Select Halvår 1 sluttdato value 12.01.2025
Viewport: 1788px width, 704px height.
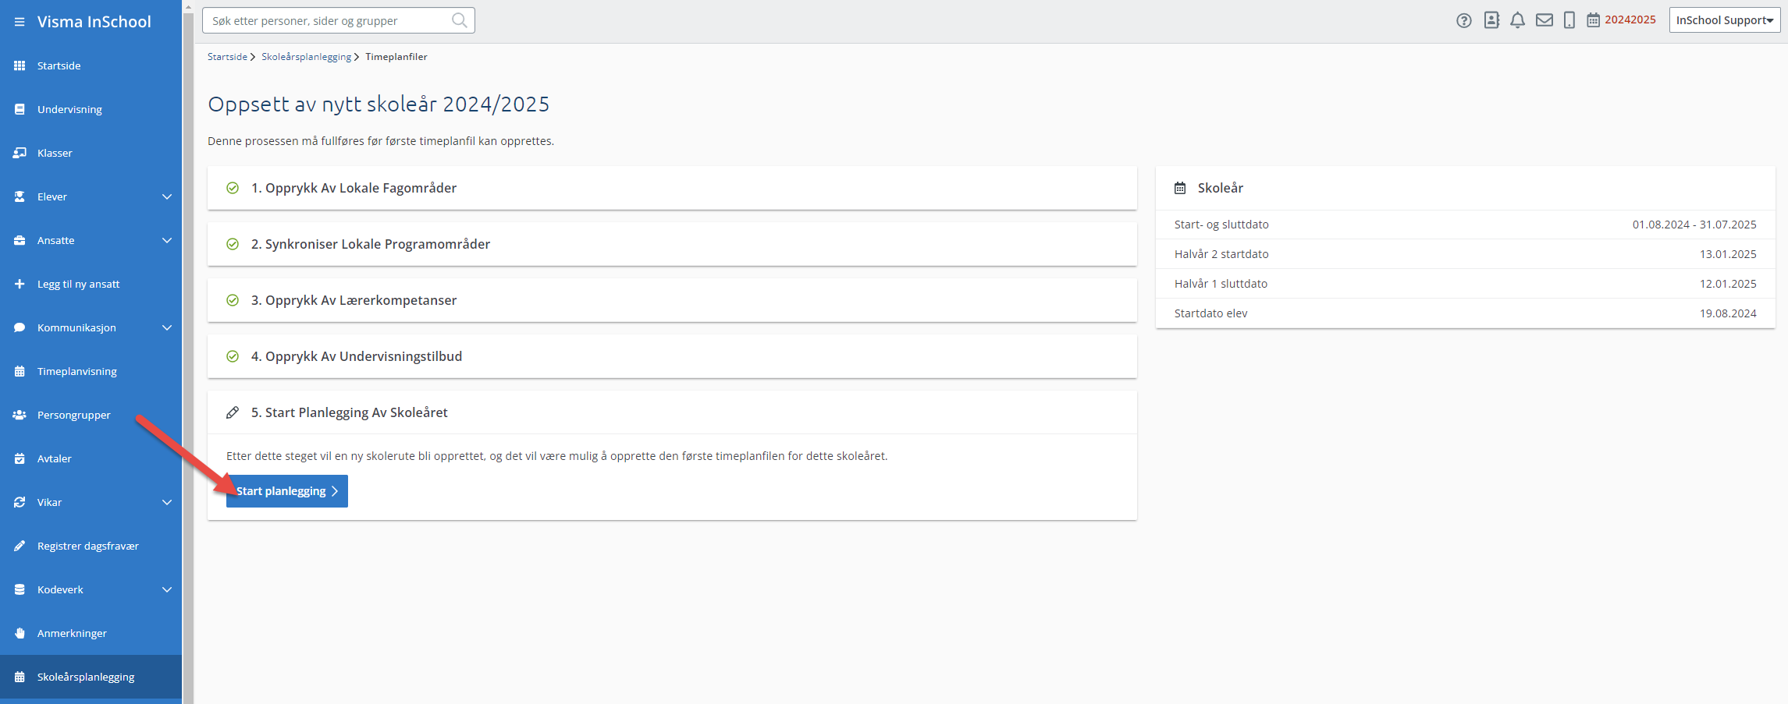pos(1728,284)
